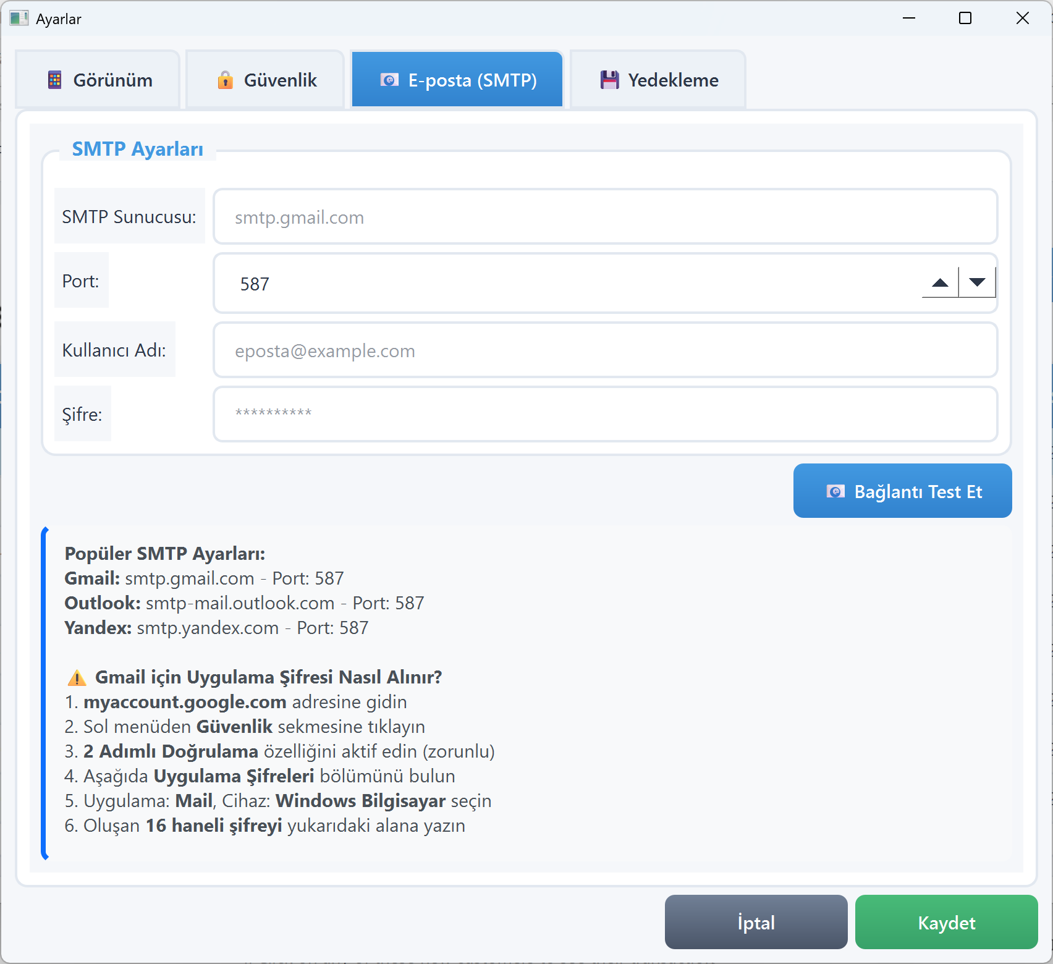Click the Ayarlar app icon in title bar

19,19
